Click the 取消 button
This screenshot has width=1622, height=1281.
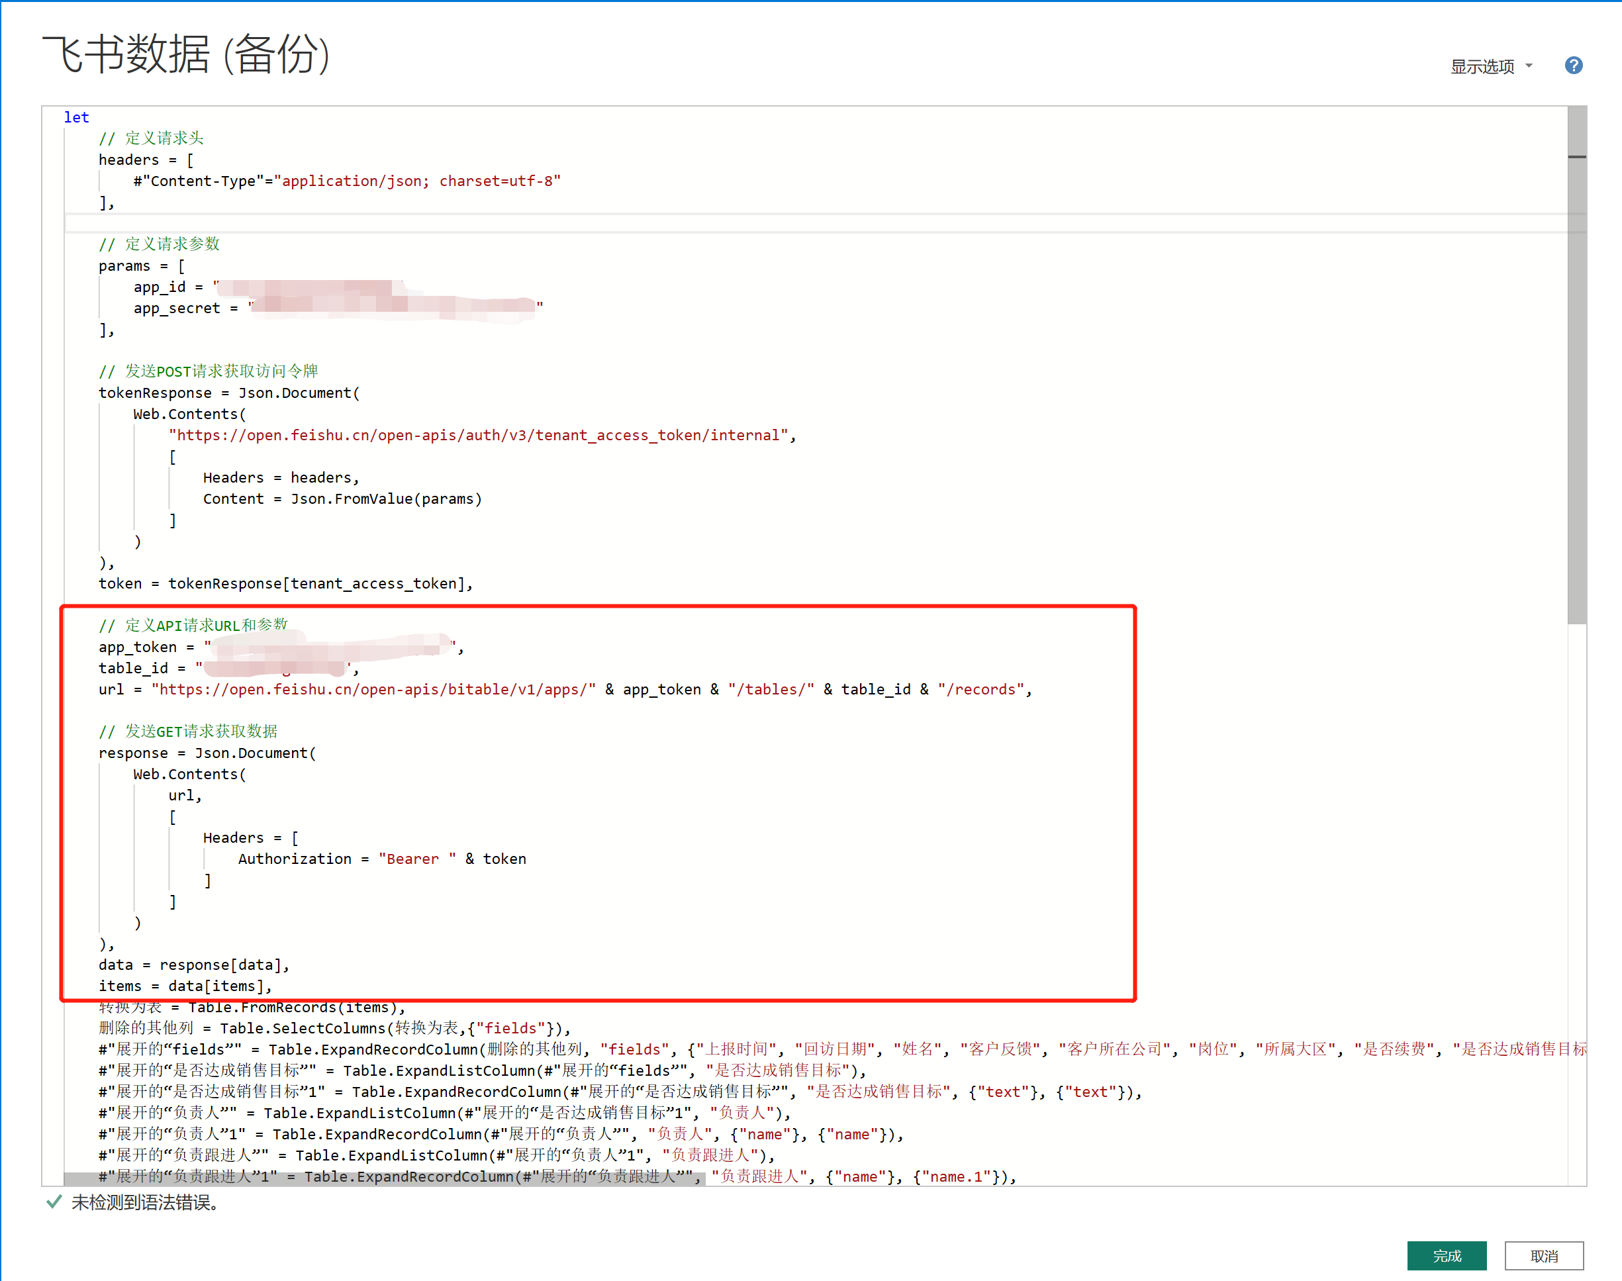click(x=1544, y=1255)
